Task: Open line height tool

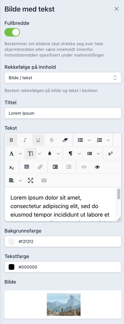Action: [x=89, y=153]
